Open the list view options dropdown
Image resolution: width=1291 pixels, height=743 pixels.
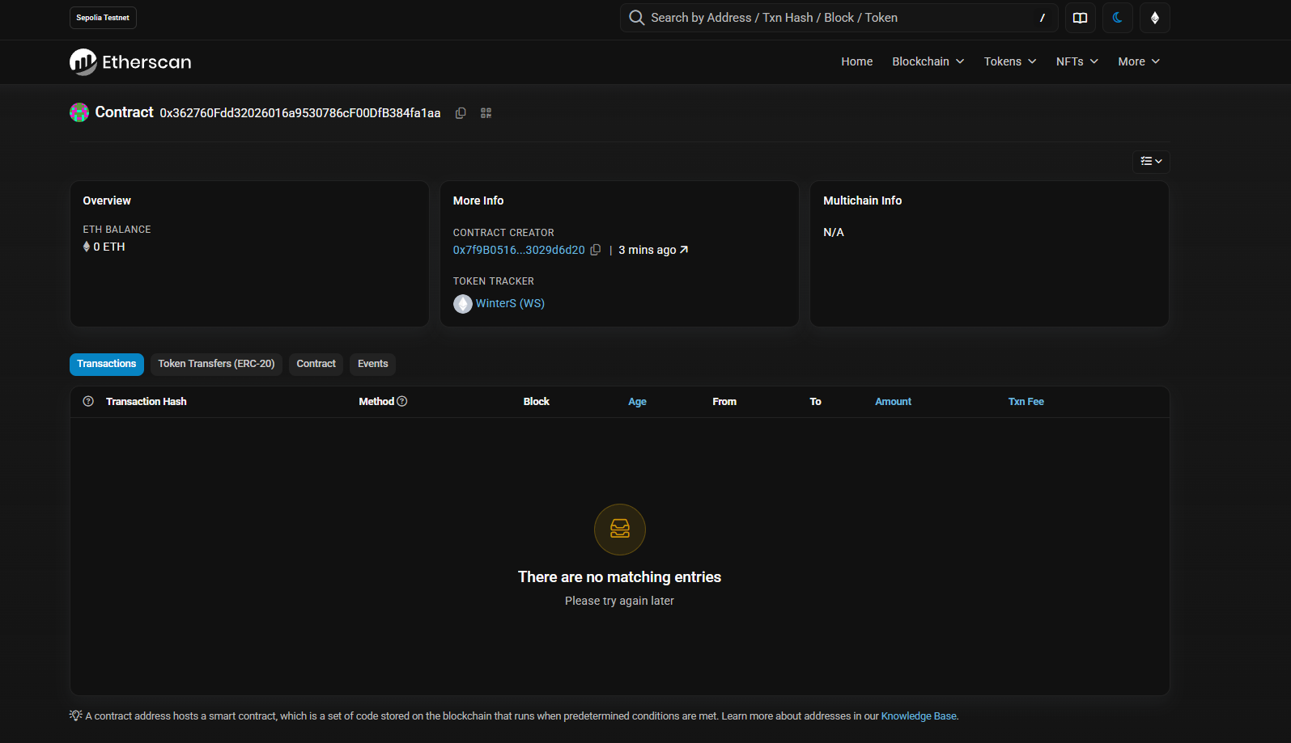[x=1151, y=162]
